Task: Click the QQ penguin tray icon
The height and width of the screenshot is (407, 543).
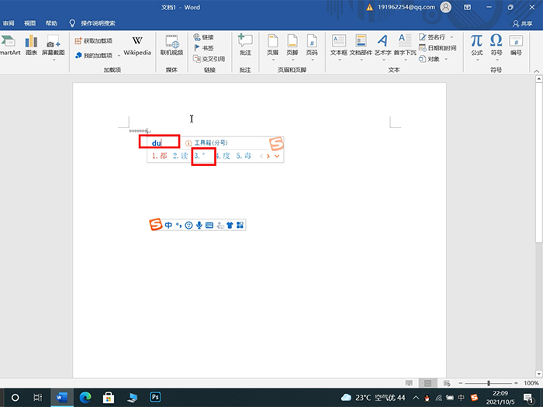Action: tap(427, 398)
